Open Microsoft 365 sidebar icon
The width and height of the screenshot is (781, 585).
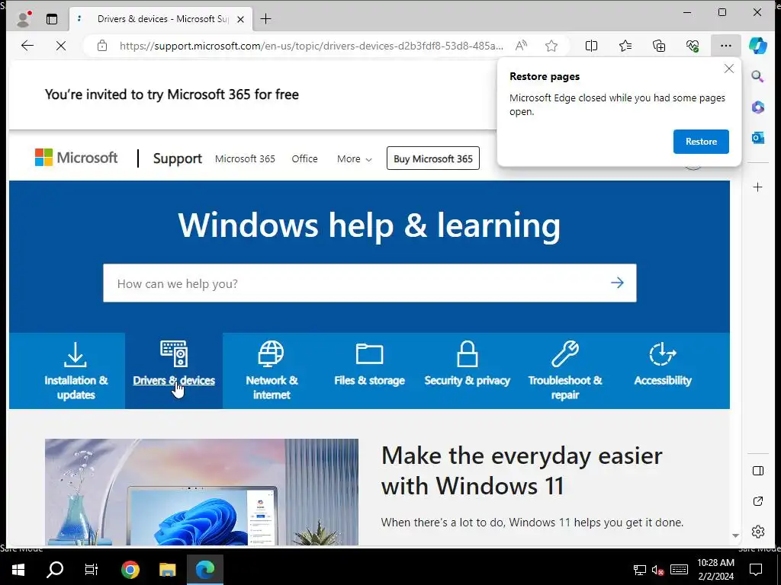tap(757, 107)
